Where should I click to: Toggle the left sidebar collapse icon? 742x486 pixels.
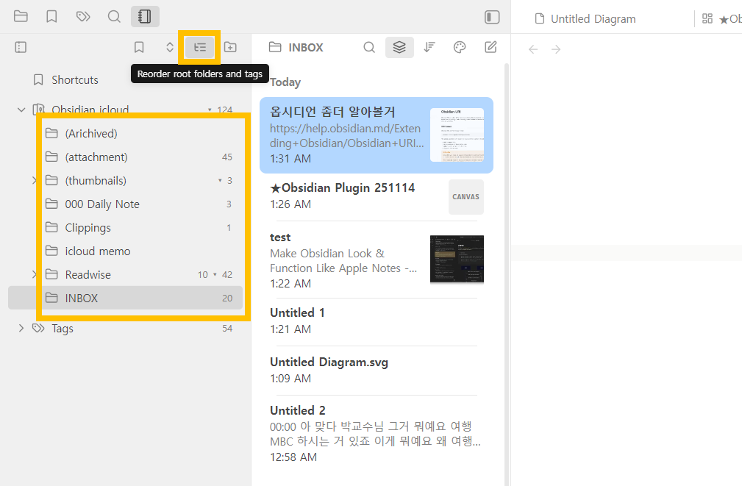point(492,18)
